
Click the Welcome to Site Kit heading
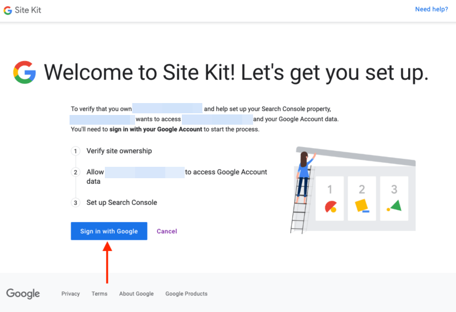click(x=236, y=73)
